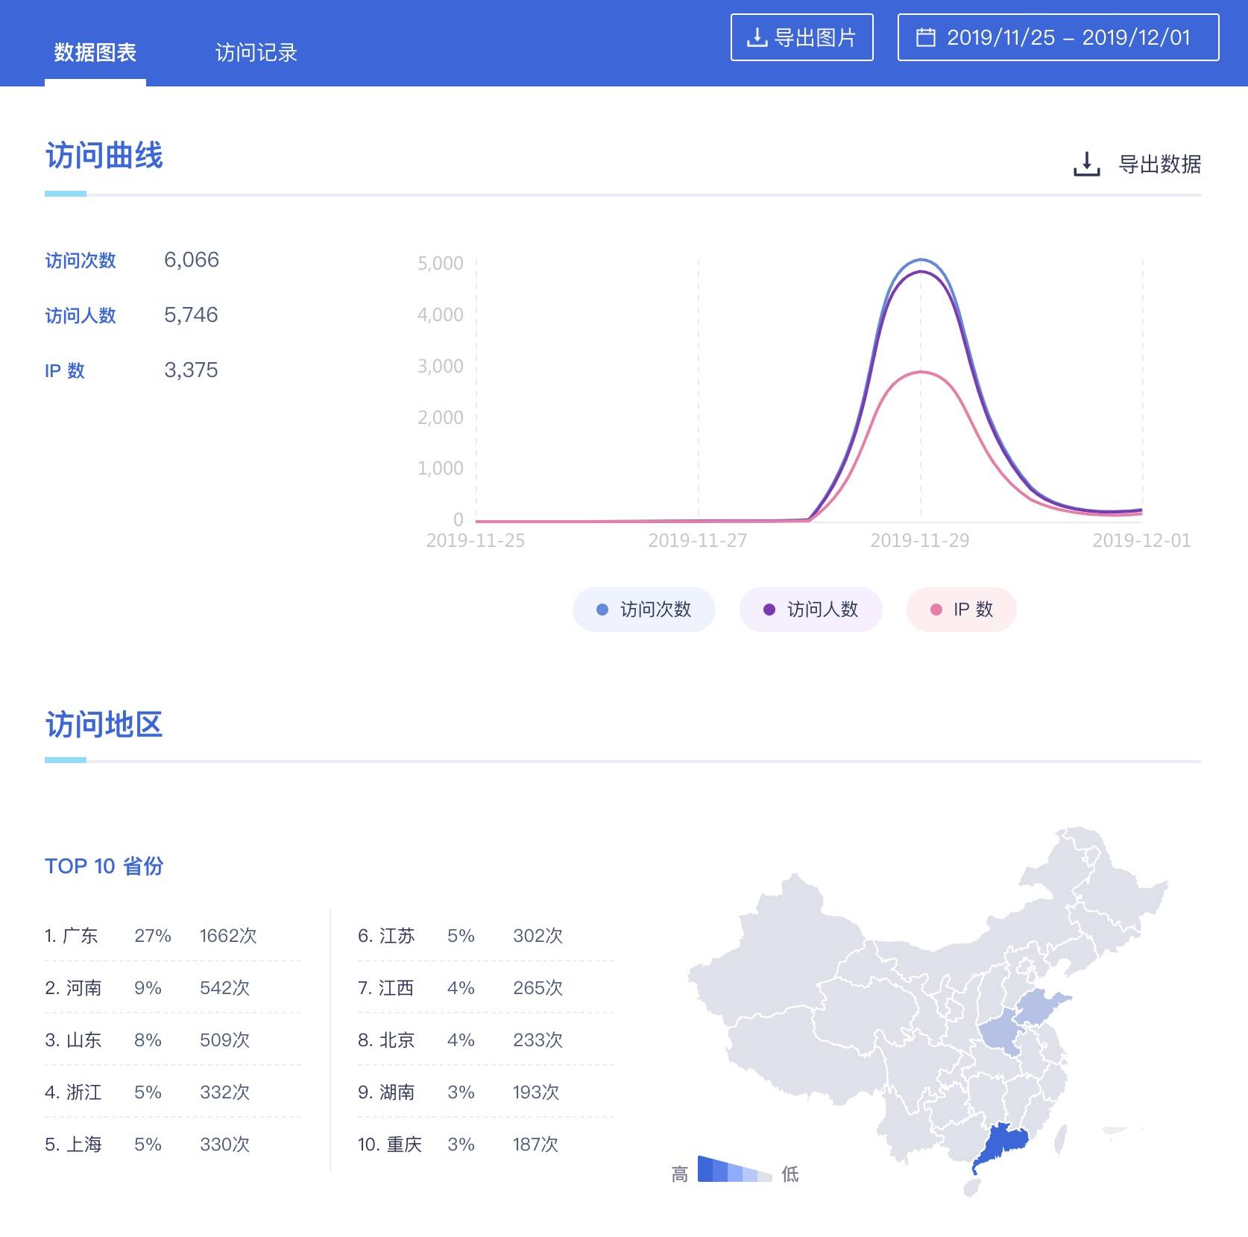Open the 2019/11/25 – 2019/12/01 date range selector
1248x1237 pixels.
click(x=1057, y=37)
